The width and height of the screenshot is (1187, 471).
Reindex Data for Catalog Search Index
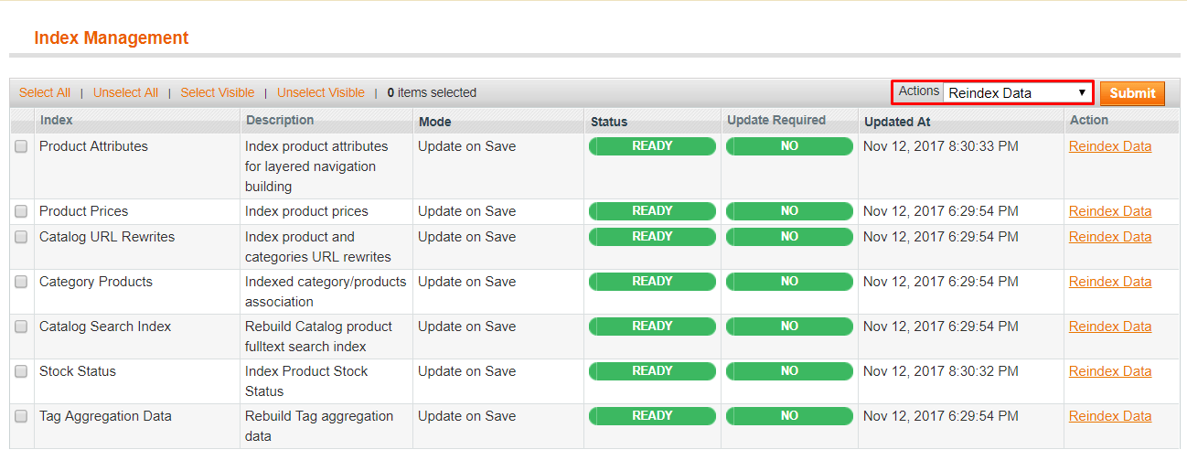click(x=1109, y=326)
